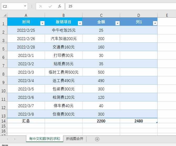Click cell 检测费120元

pyautogui.click(x=64, y=98)
